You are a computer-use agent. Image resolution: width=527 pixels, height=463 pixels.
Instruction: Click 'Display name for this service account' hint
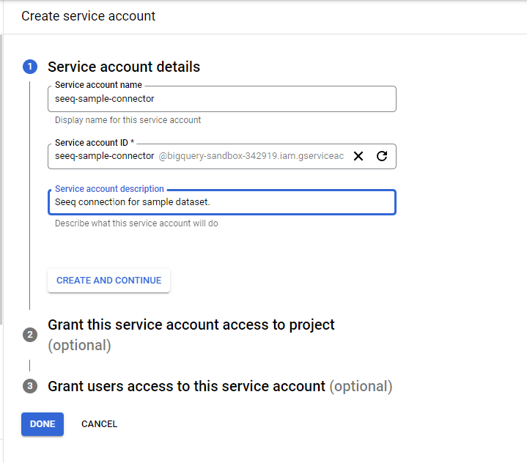[x=128, y=120]
